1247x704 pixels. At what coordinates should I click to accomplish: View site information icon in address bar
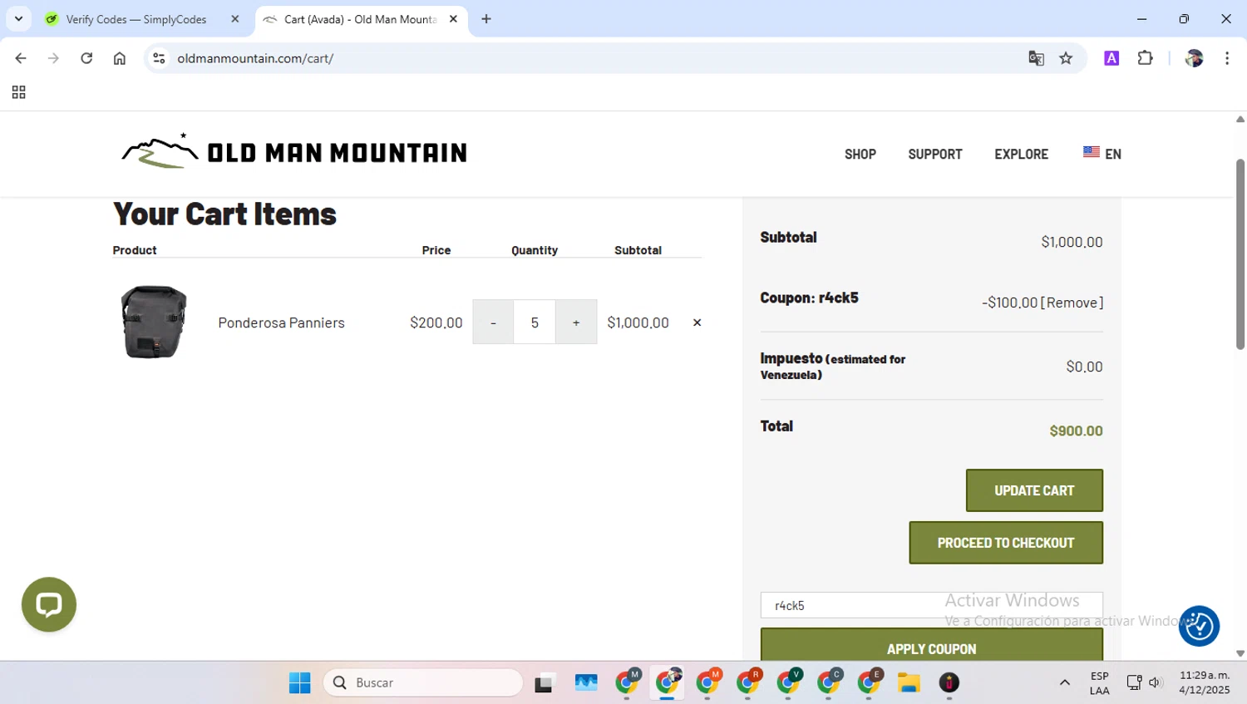pos(160,58)
